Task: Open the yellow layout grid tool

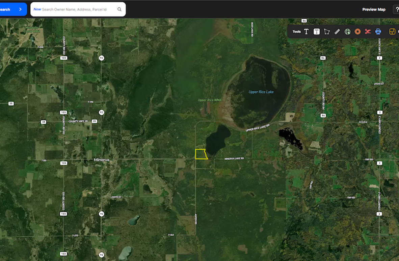Action: coord(392,32)
